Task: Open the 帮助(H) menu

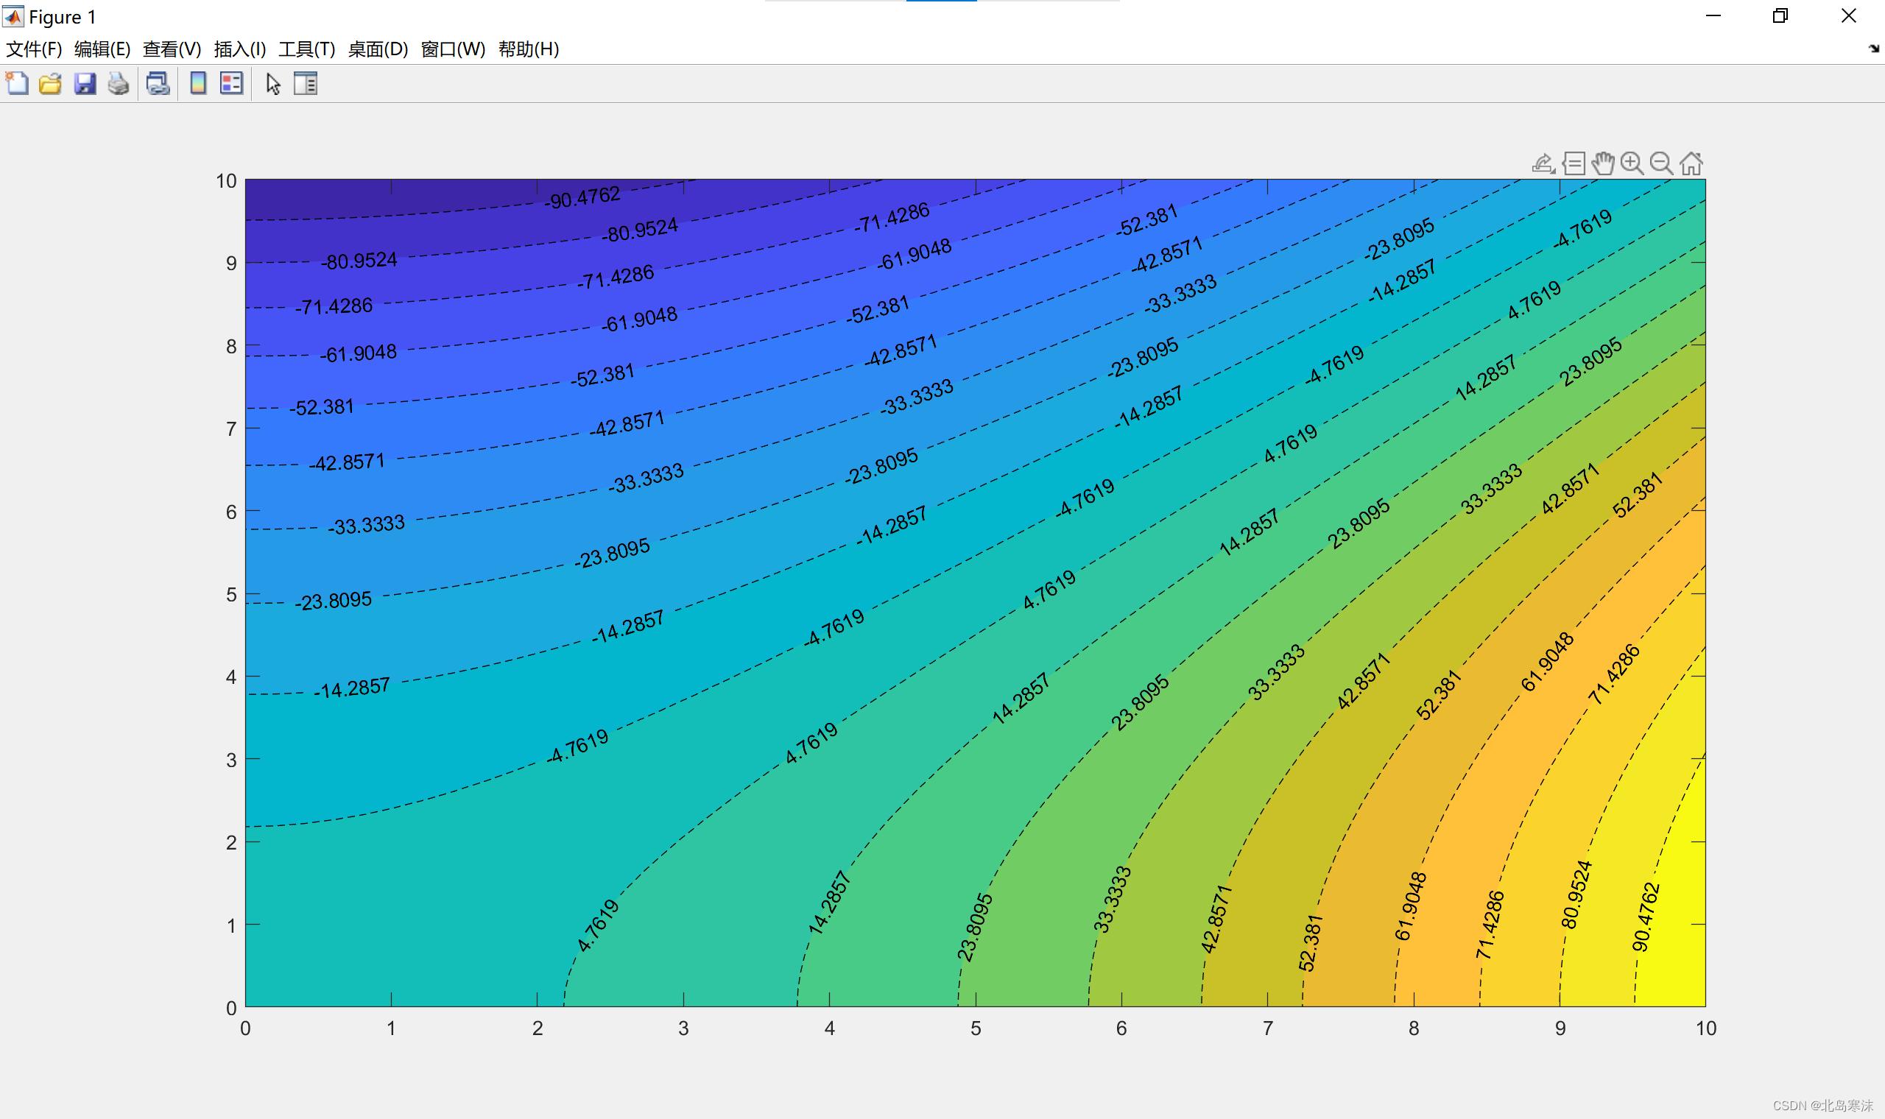Action: point(529,49)
